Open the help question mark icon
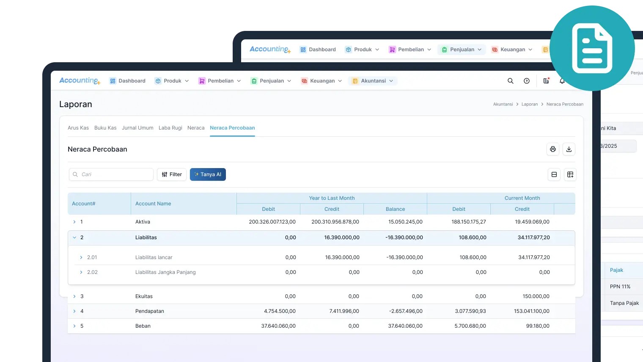The width and height of the screenshot is (643, 362). point(527,81)
